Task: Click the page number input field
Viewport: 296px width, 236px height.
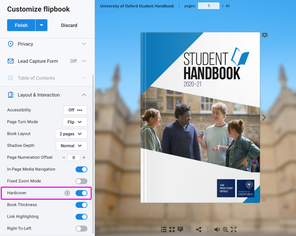Action: pos(209,6)
